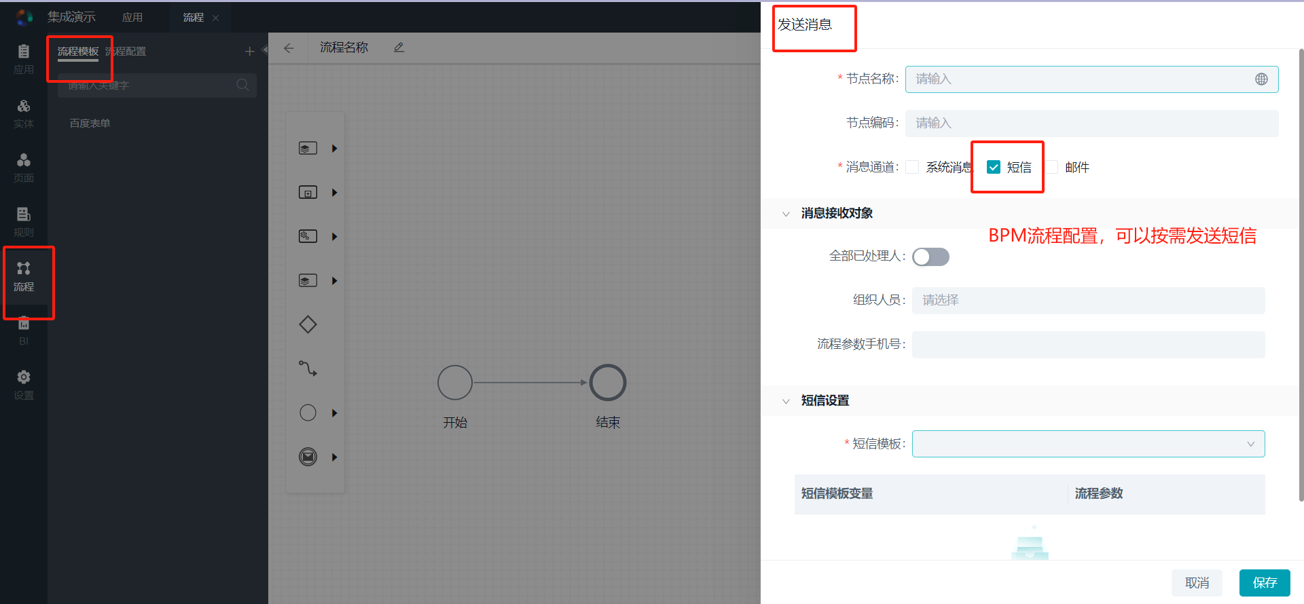Click the keyword search input in template panel
Viewport: 1304px width, 604px height.
tap(157, 85)
